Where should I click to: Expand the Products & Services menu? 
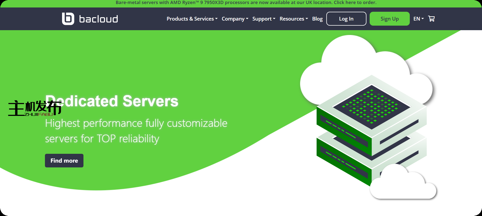pyautogui.click(x=192, y=19)
